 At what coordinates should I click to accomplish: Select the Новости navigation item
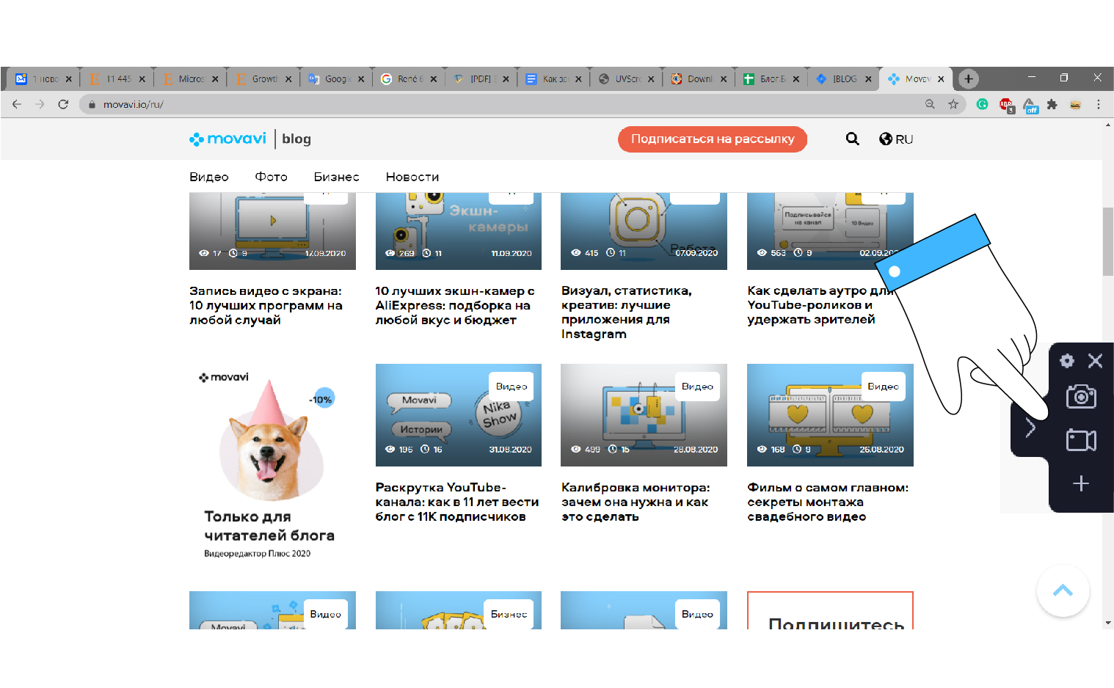pyautogui.click(x=412, y=177)
